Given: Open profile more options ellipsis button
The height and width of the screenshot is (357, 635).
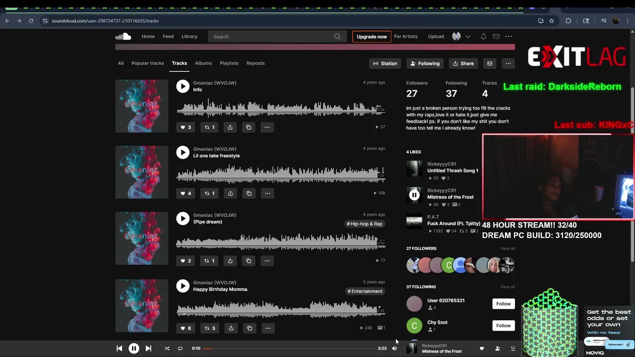Looking at the screenshot, I should point(508,63).
